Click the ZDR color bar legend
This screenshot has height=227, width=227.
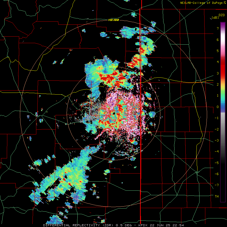click(x=223, y=112)
